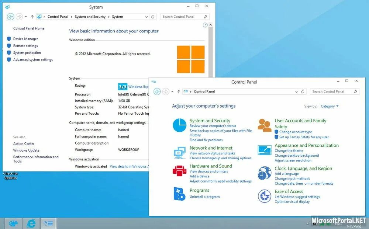Click Change desktop background link

pyautogui.click(x=297, y=155)
